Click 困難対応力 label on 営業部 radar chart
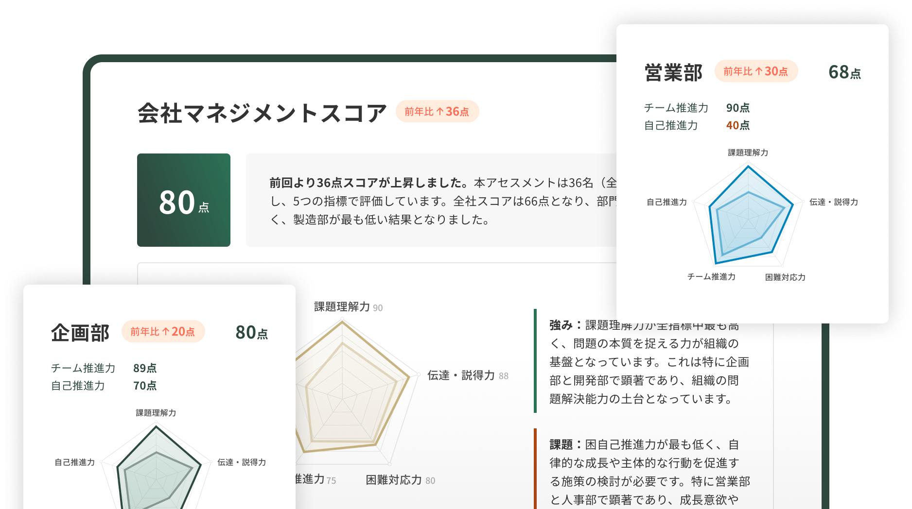This screenshot has height=509, width=912. tap(785, 277)
